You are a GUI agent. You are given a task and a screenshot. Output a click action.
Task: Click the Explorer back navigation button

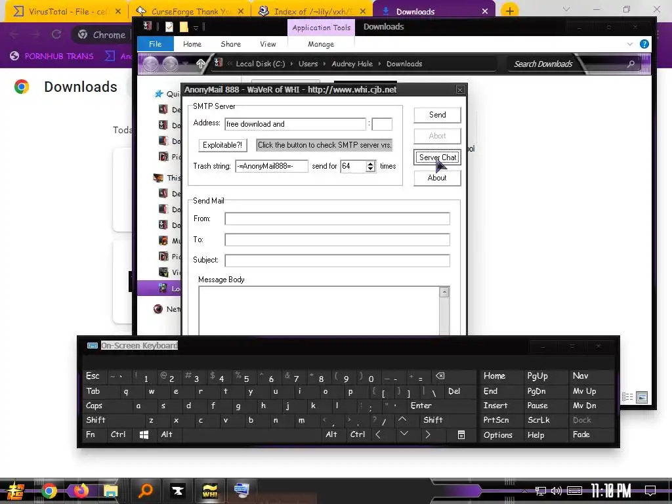pos(151,64)
